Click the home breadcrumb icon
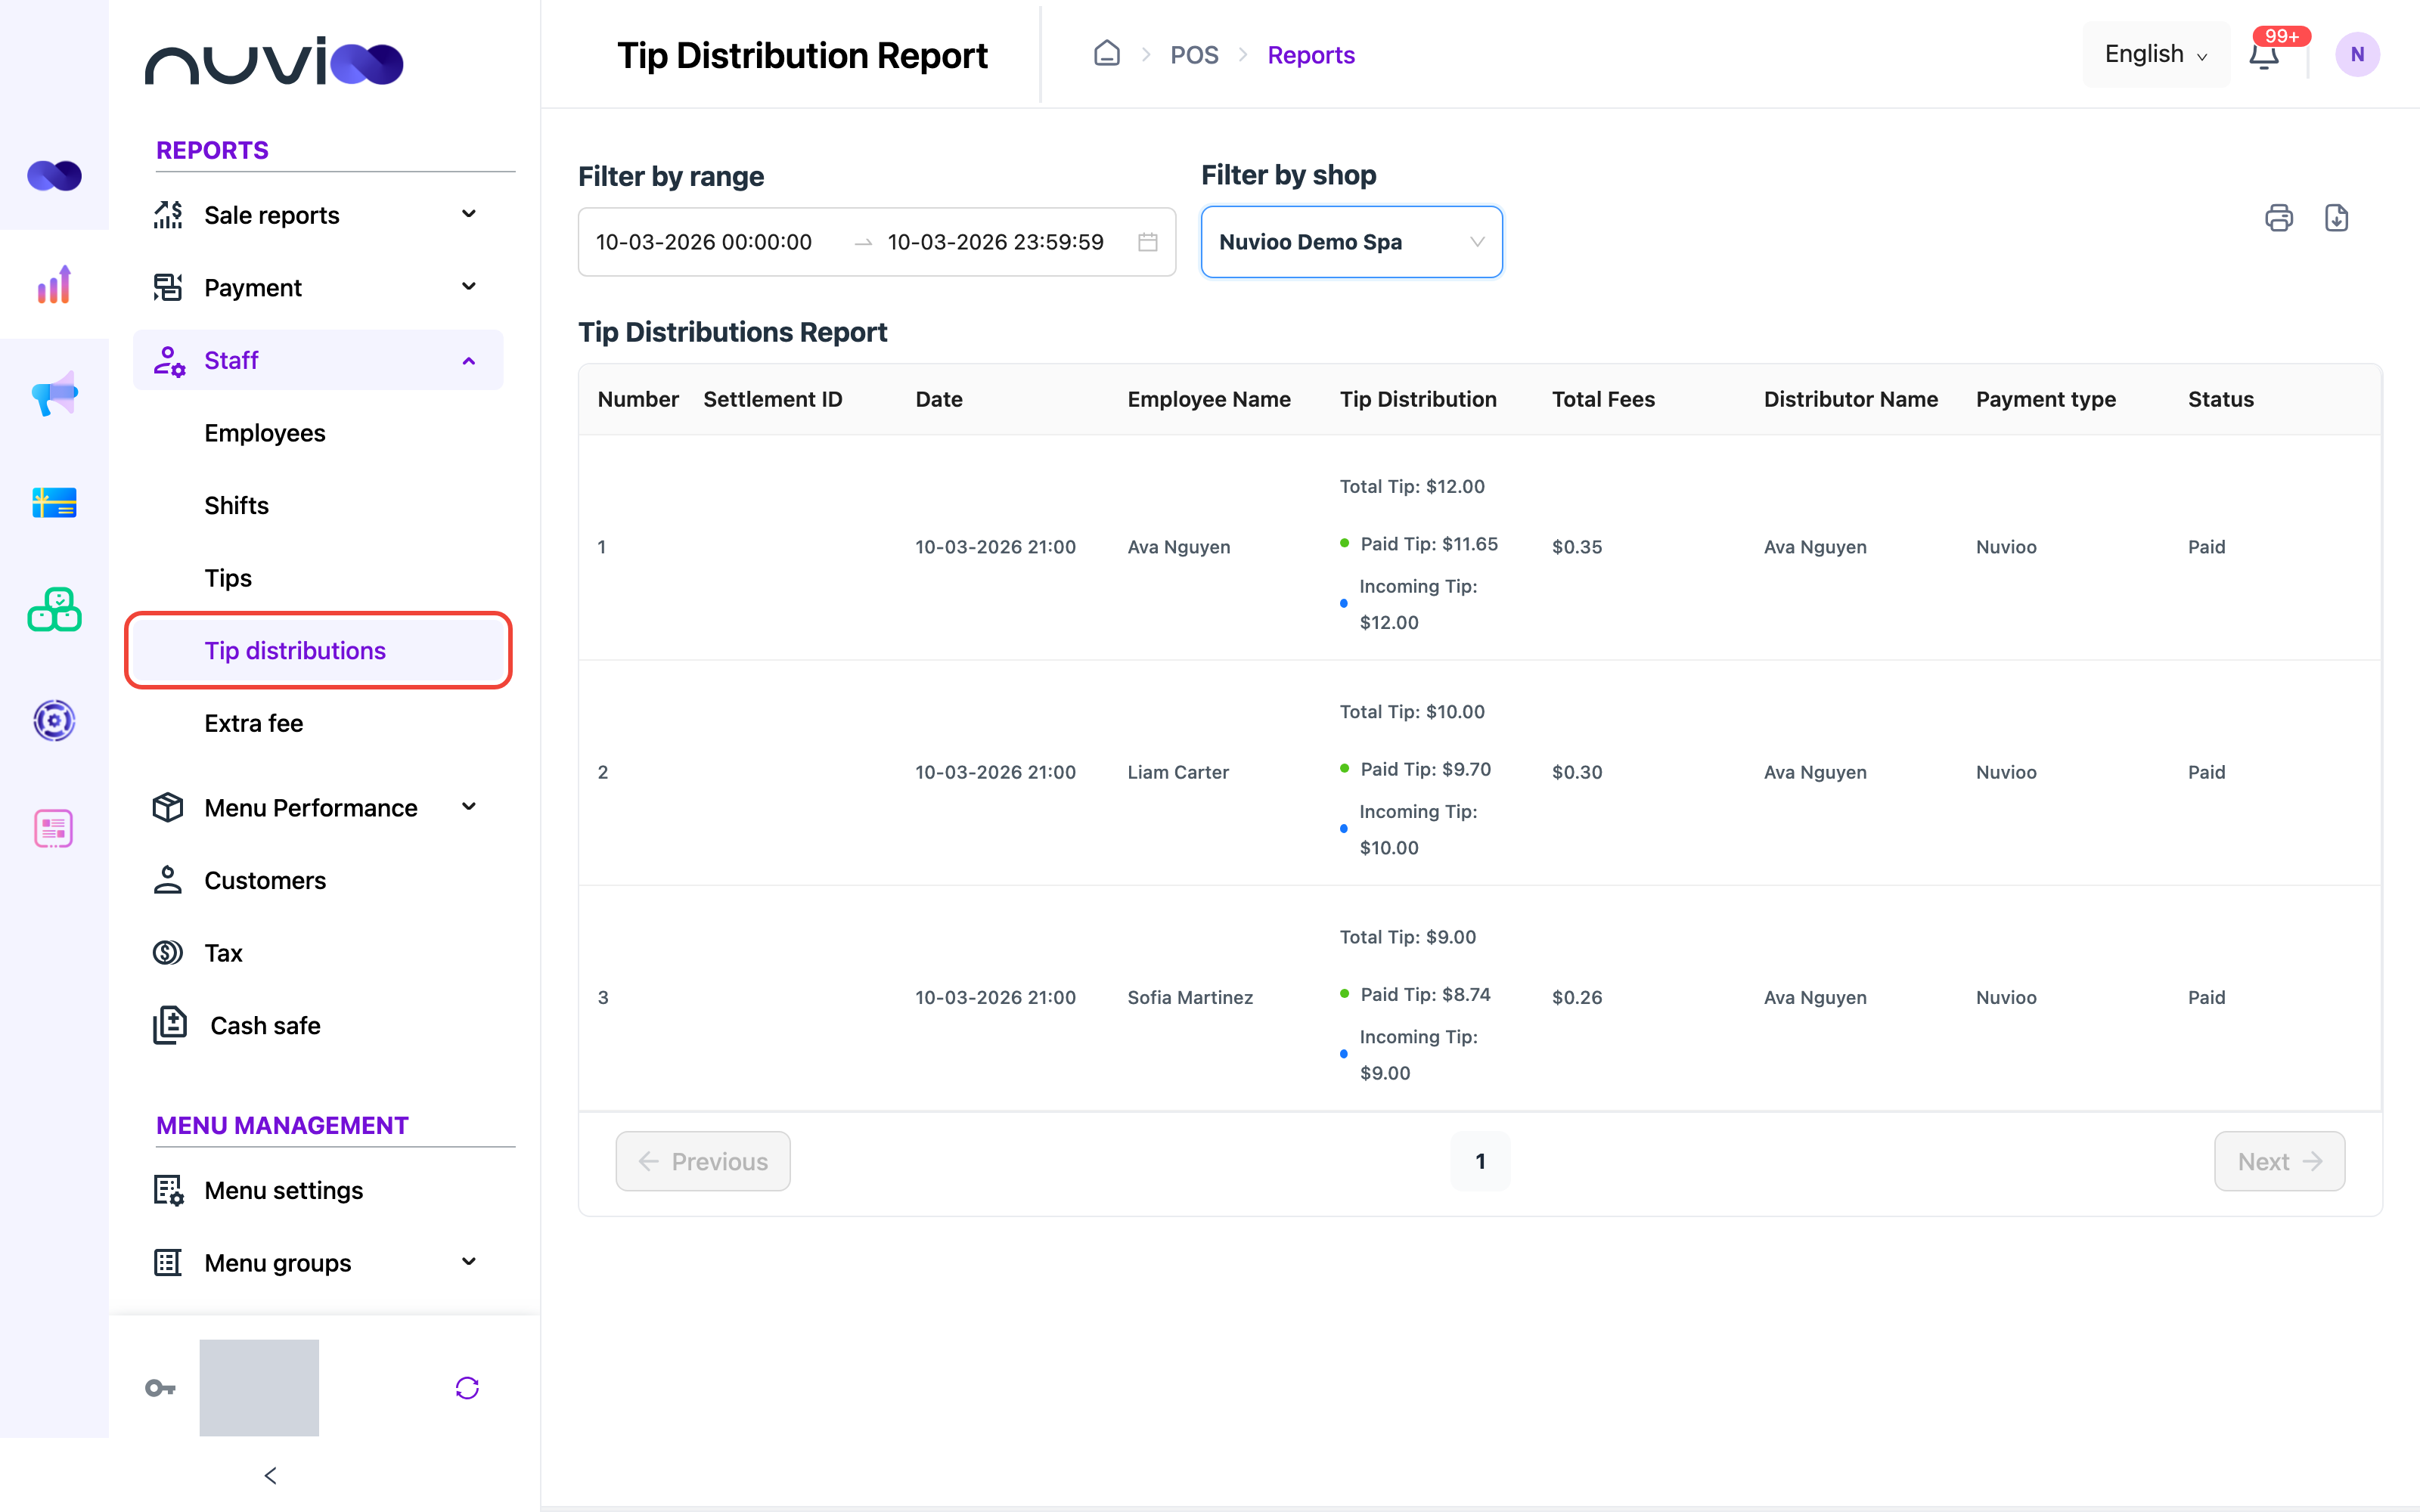The width and height of the screenshot is (2420, 1512). [x=1106, y=53]
